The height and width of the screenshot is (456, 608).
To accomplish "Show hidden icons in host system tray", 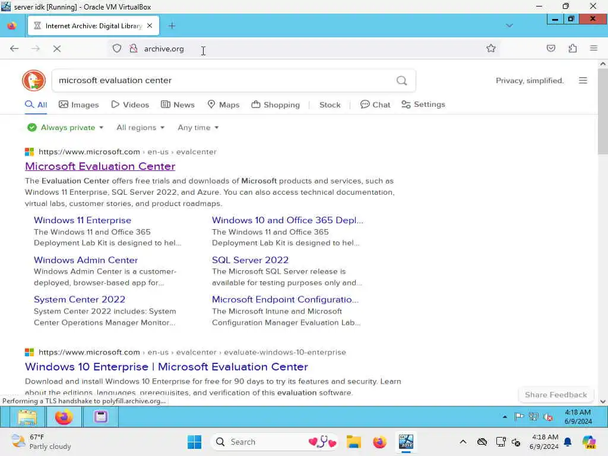I will 463,442.
